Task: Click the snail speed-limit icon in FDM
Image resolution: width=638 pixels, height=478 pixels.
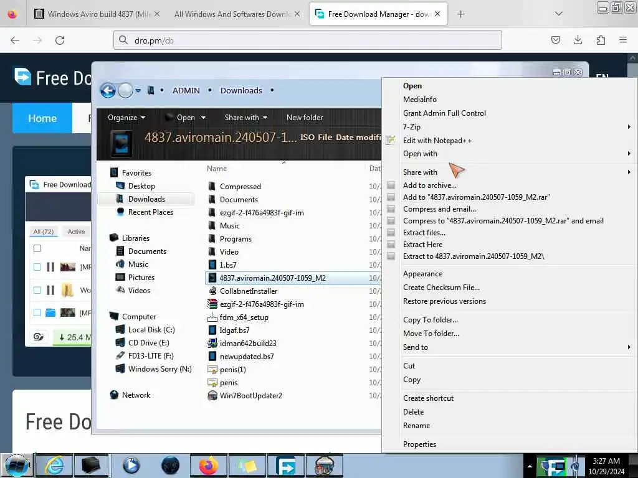Action: pyautogui.click(x=39, y=337)
